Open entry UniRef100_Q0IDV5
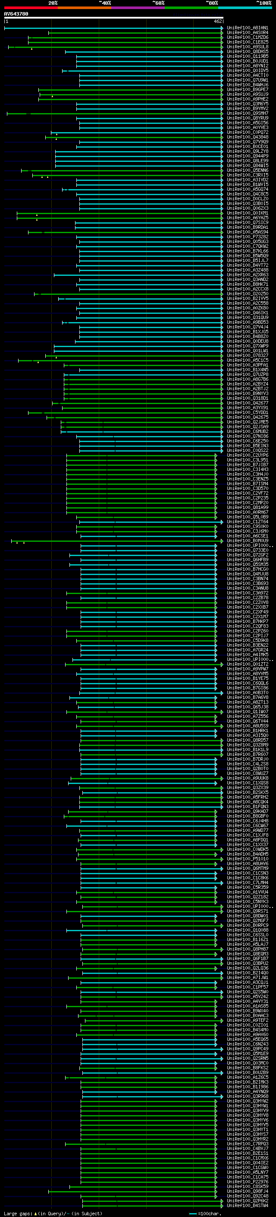The width and height of the screenshot is (276, 1217). coord(248,70)
